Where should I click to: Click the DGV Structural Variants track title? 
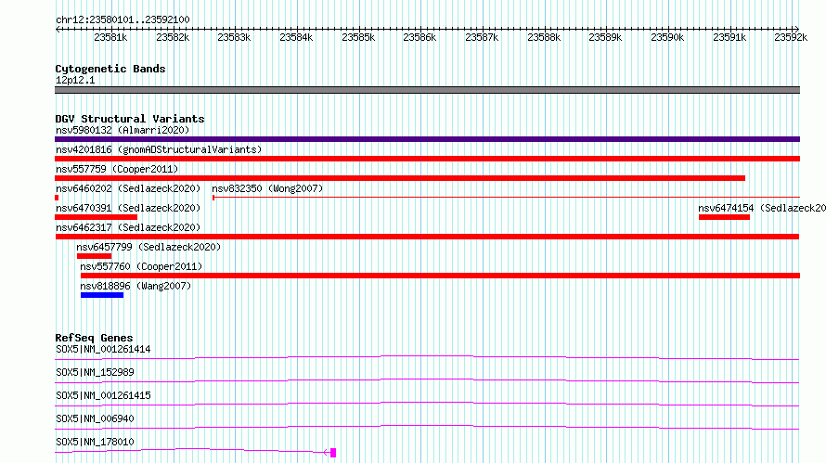[130, 119]
